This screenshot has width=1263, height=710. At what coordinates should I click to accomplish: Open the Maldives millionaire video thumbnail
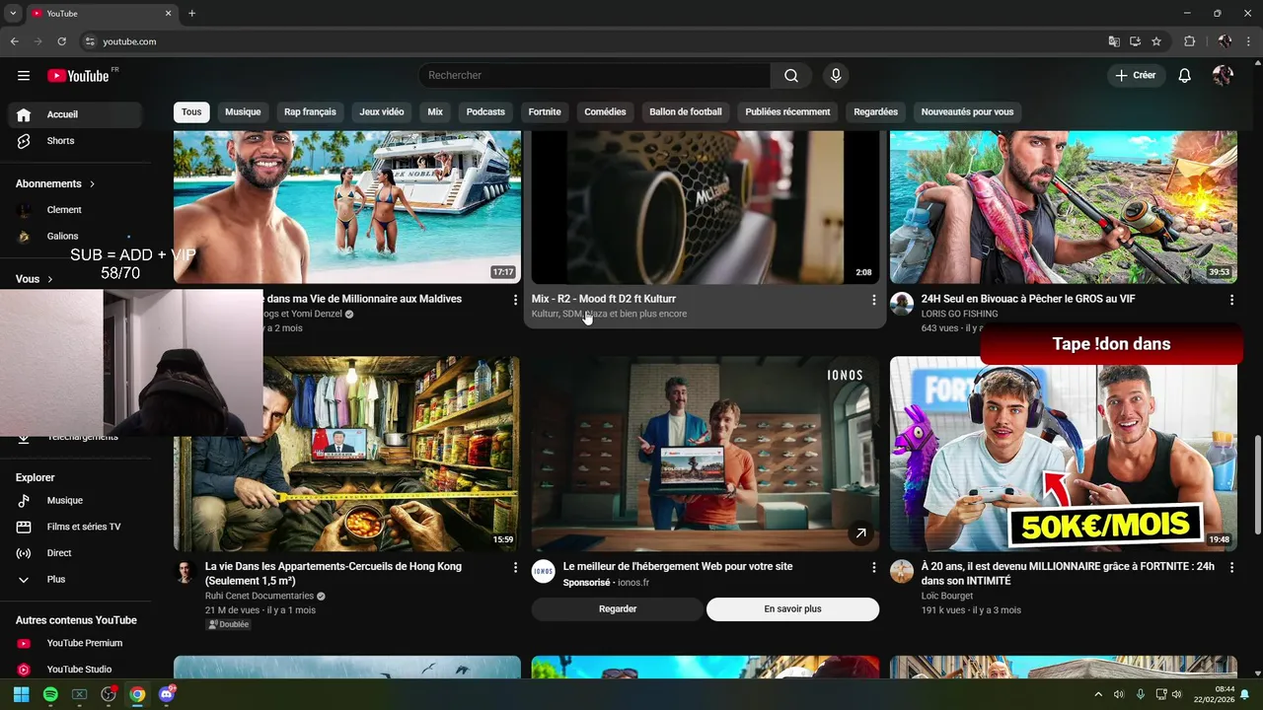[347, 207]
